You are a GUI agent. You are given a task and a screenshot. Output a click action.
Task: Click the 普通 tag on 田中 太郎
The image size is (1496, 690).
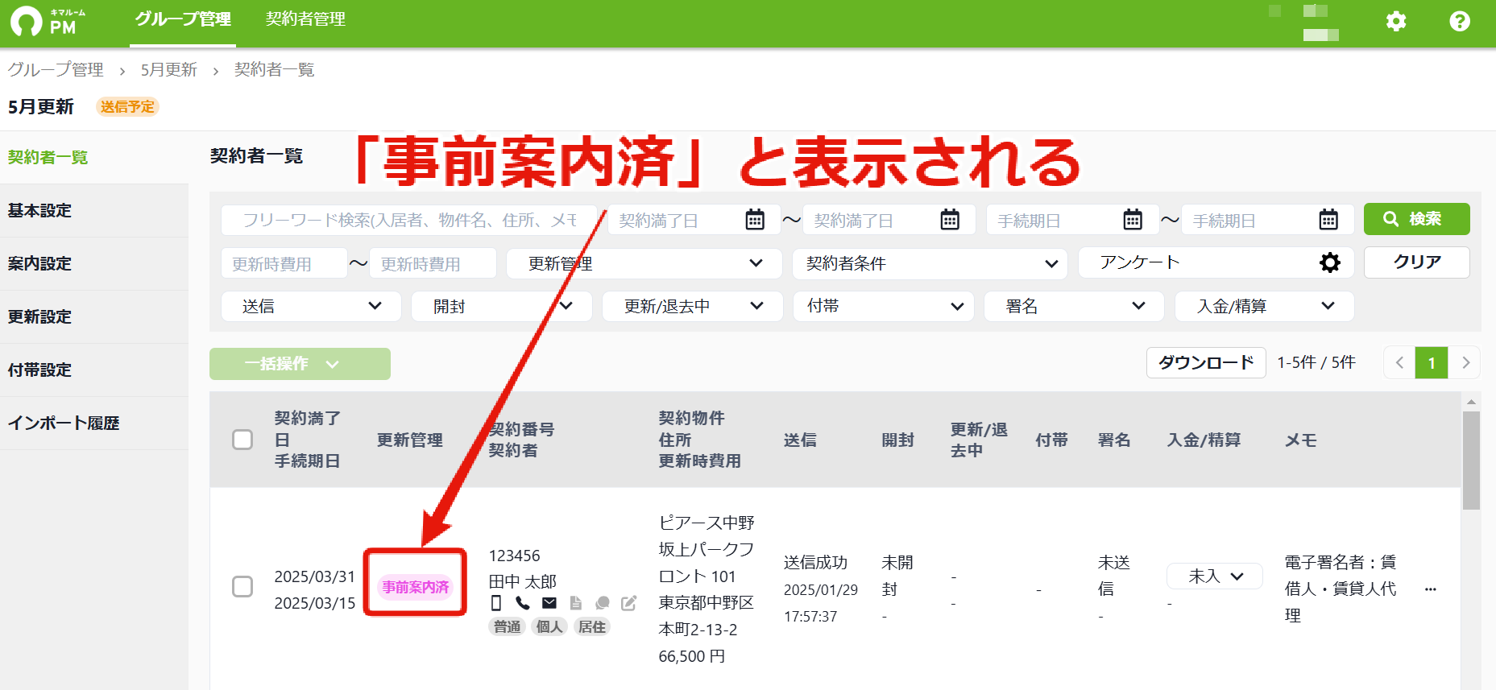pyautogui.click(x=508, y=626)
